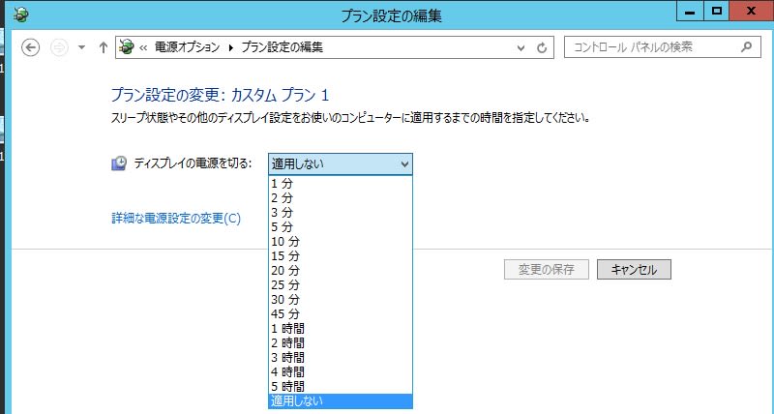
Task: Expand the breadcrumb arrow after 電源オプション
Action: tap(230, 47)
